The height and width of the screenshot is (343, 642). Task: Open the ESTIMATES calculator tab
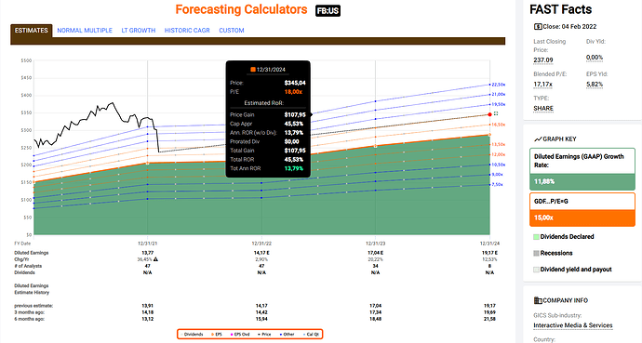tap(31, 31)
